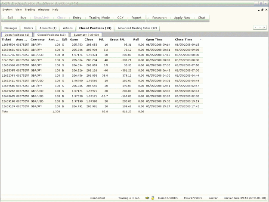Image resolution: width=269 pixels, height=202 pixels.
Task: Open the System menu
Action: pyautogui.click(x=7, y=9)
